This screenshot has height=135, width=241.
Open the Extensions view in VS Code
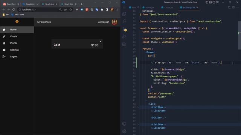coord(124,44)
